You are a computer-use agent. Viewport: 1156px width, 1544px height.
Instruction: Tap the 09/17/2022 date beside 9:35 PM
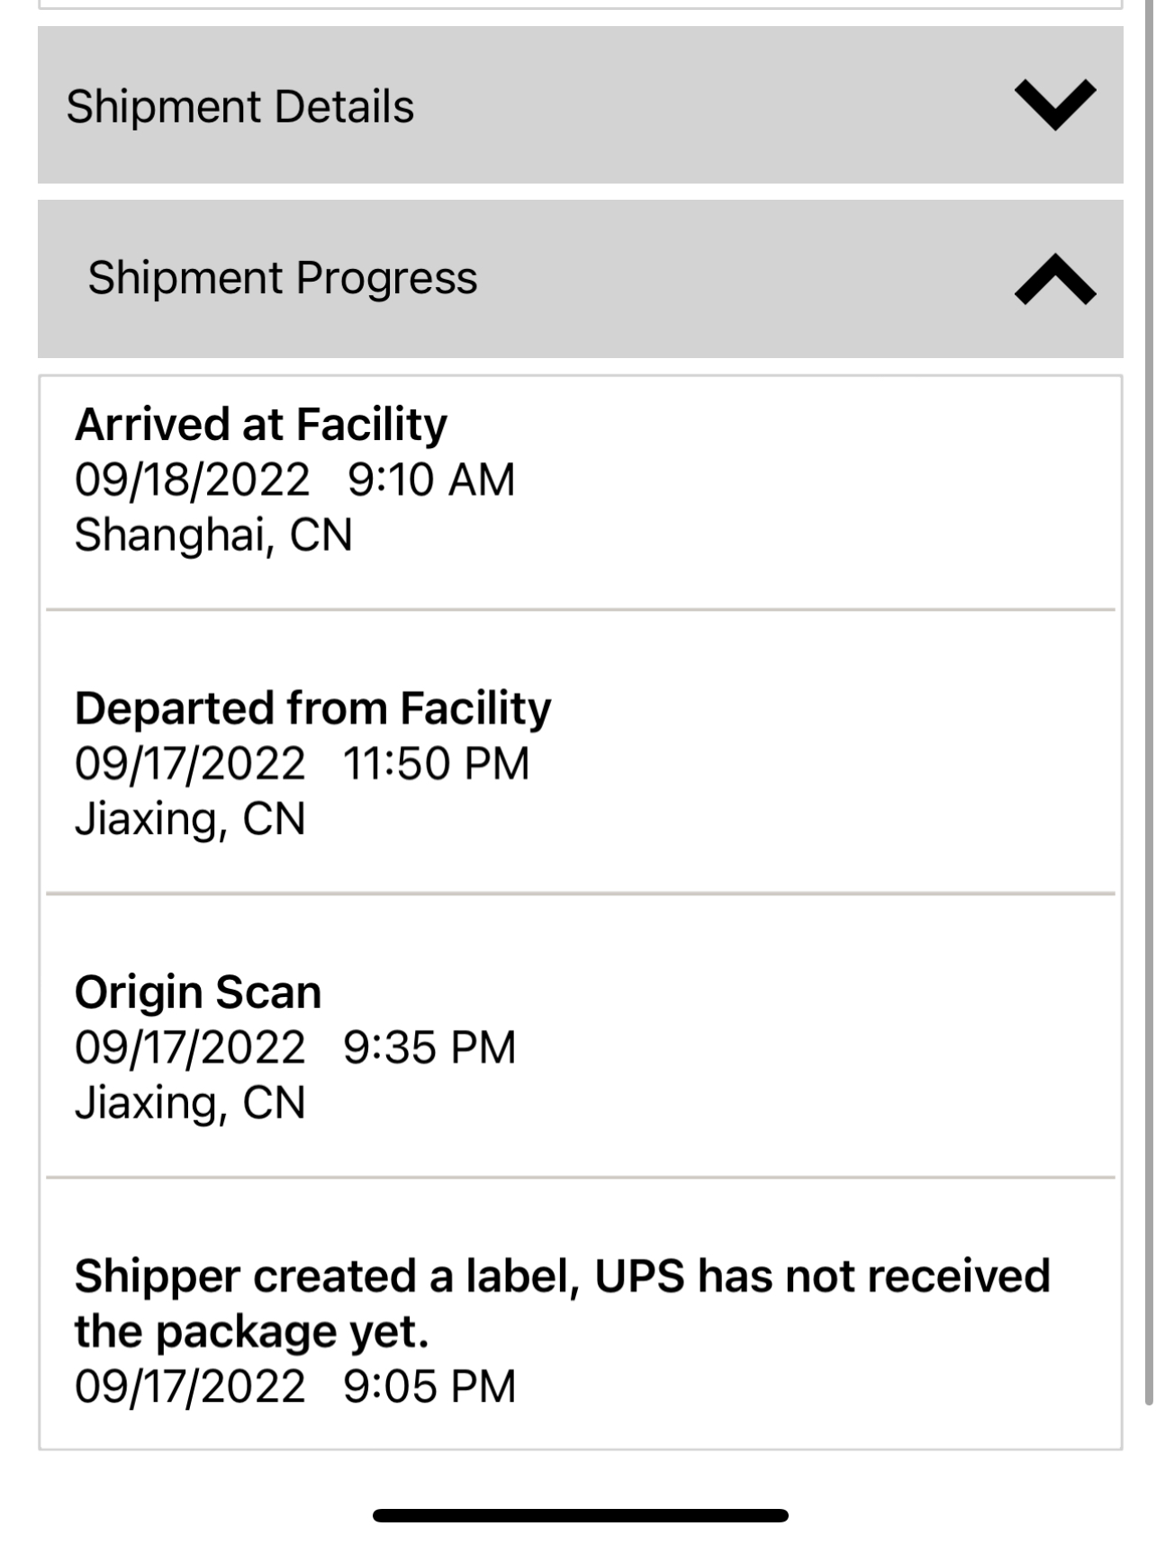tap(190, 1047)
